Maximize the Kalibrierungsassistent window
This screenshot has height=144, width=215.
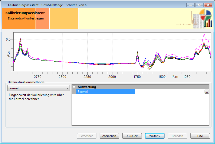click(199, 5)
